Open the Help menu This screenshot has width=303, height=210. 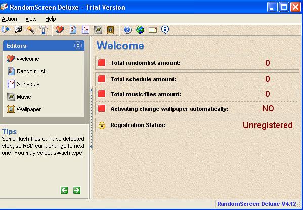(x=51, y=19)
